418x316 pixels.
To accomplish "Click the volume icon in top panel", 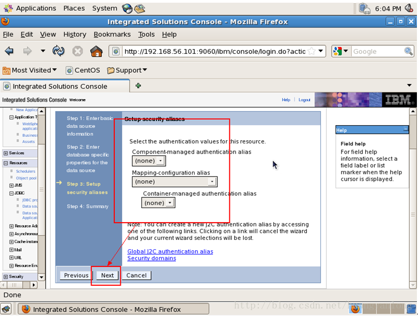I will click(x=409, y=8).
